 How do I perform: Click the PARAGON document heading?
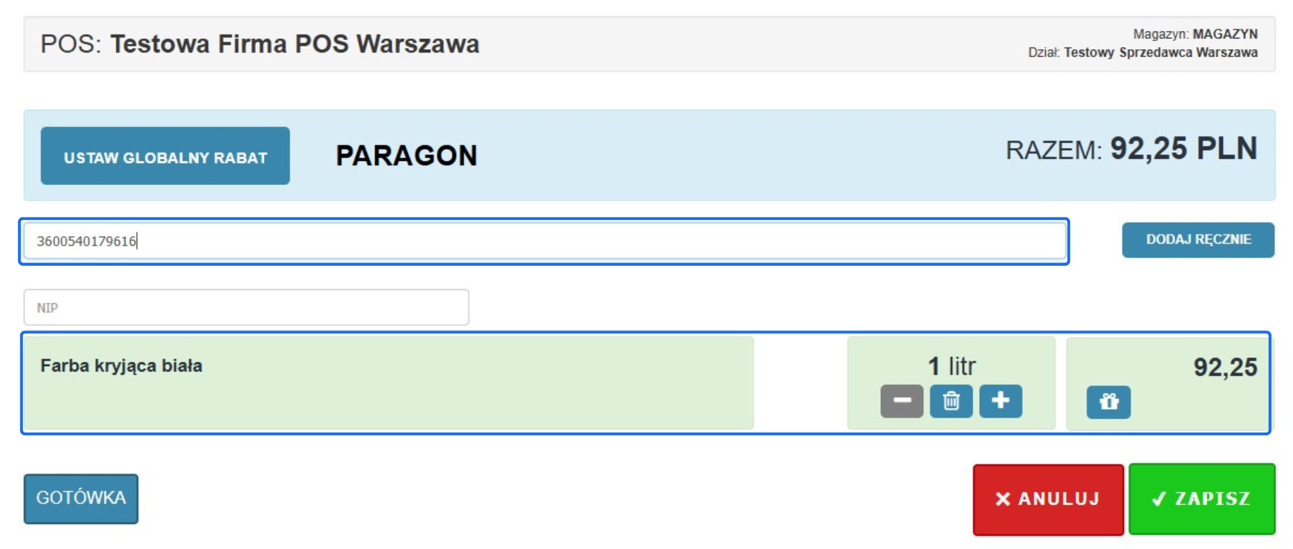(406, 155)
